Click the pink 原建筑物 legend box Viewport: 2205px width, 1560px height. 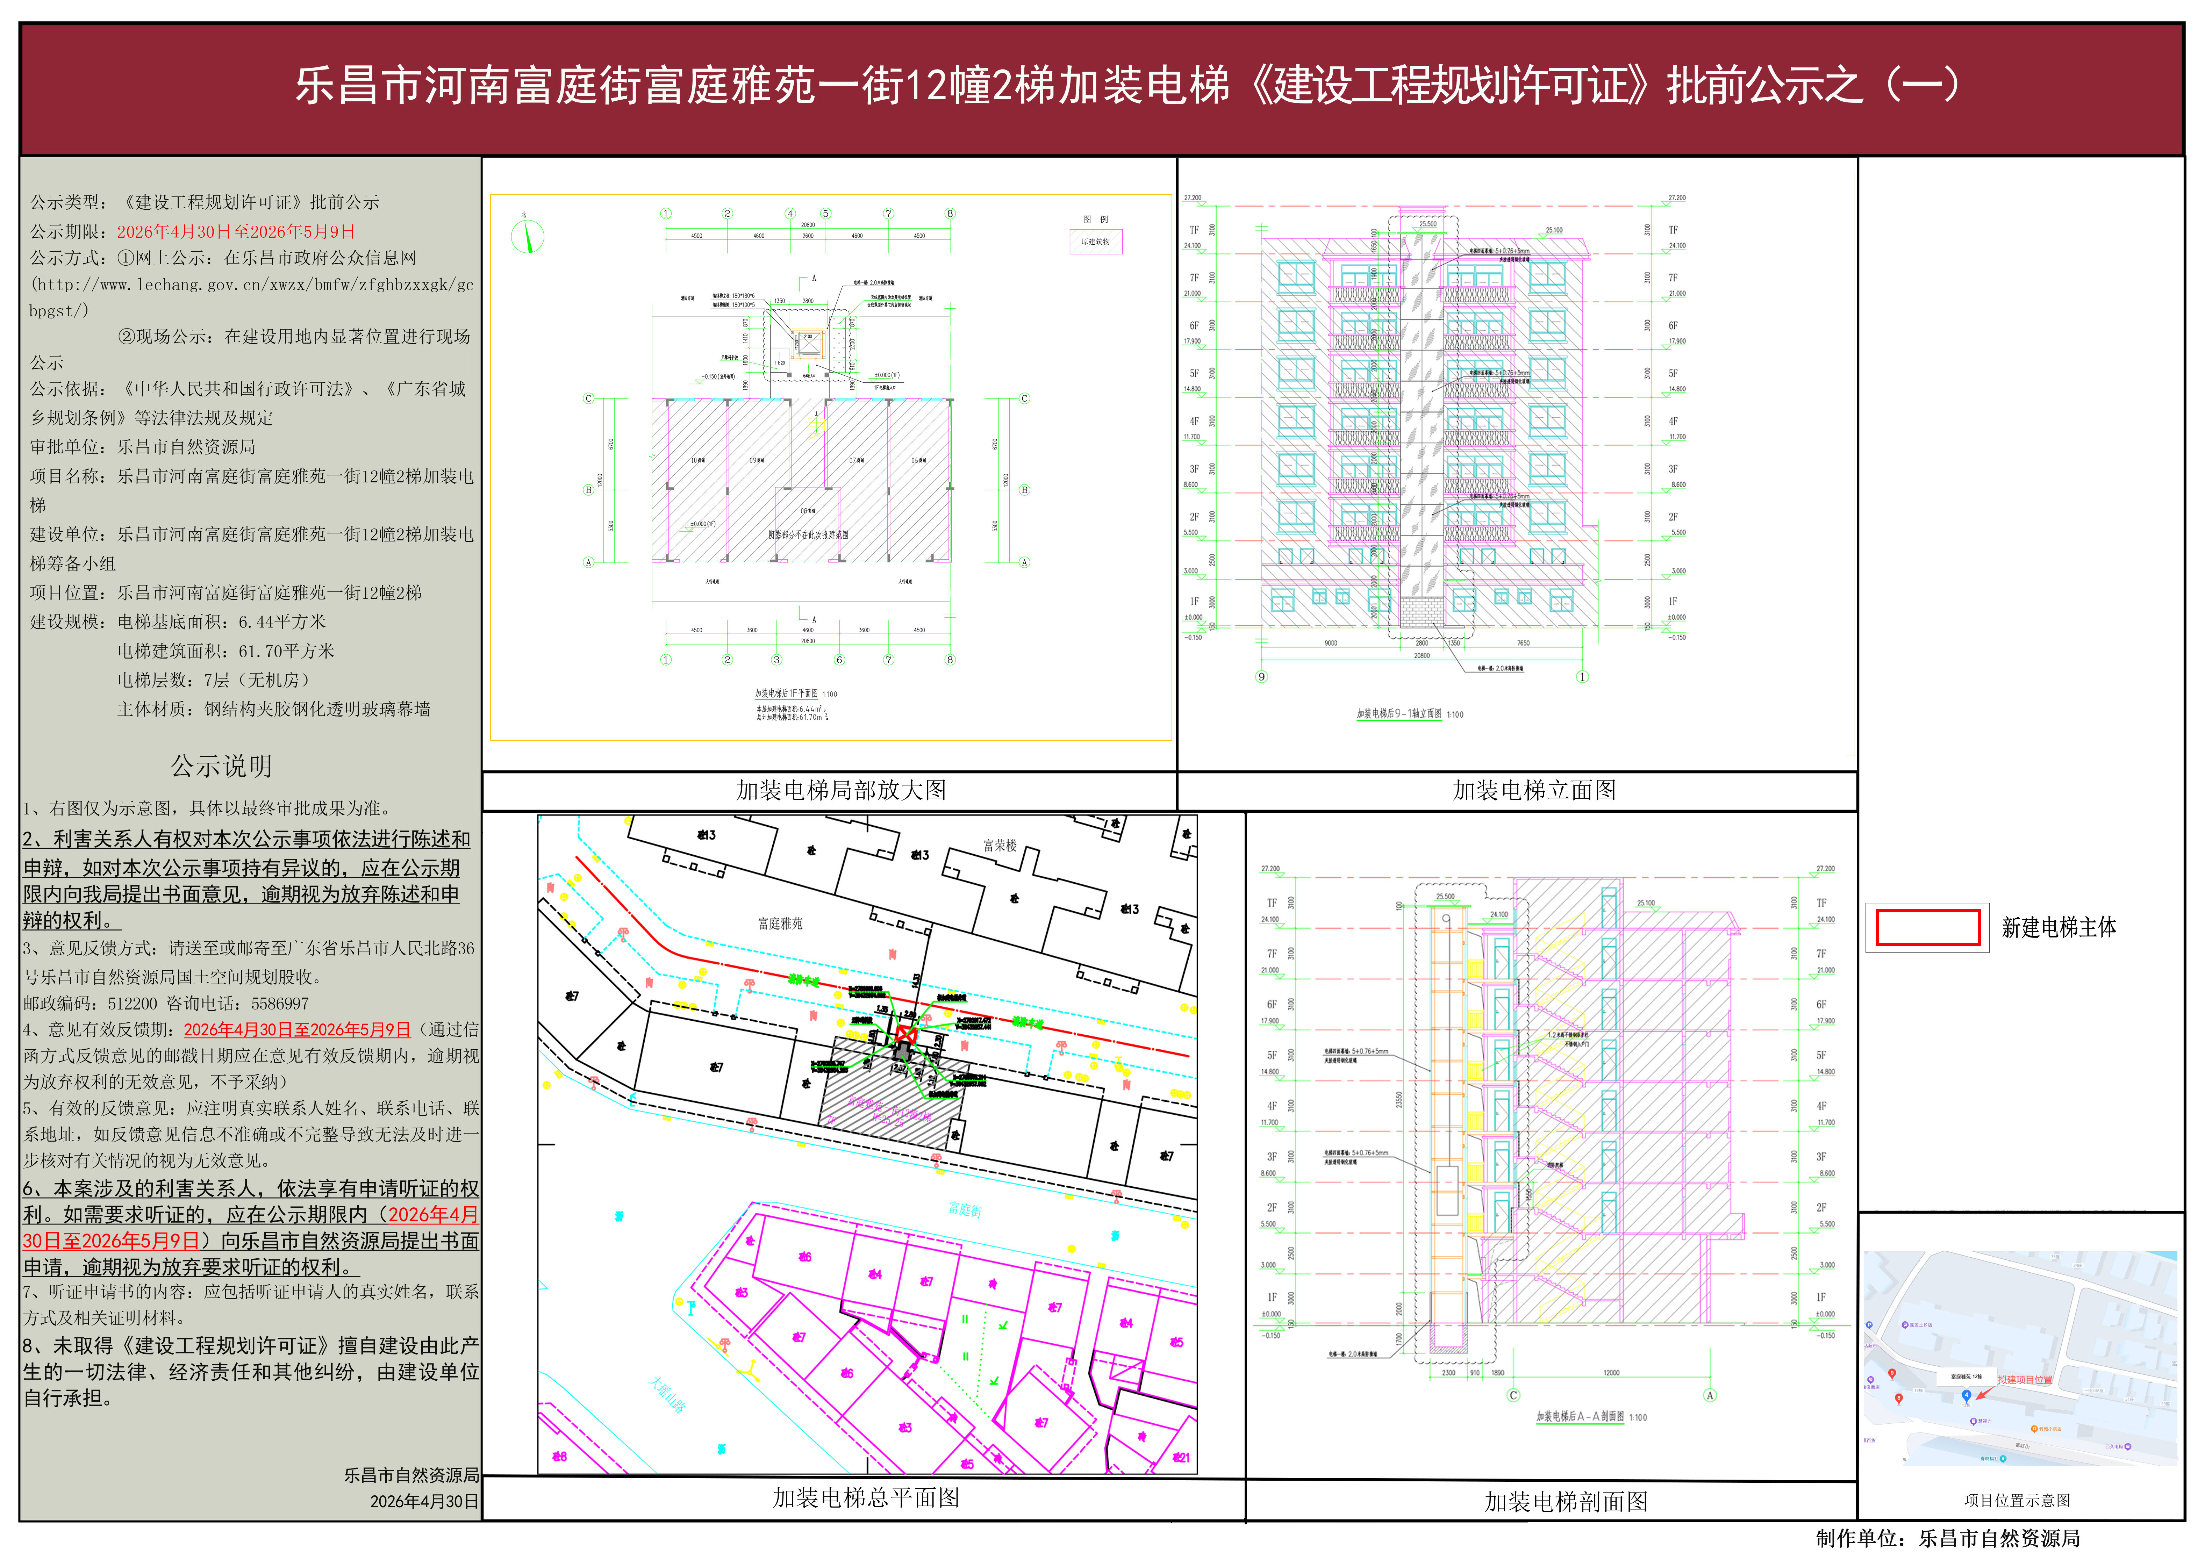click(x=1095, y=241)
